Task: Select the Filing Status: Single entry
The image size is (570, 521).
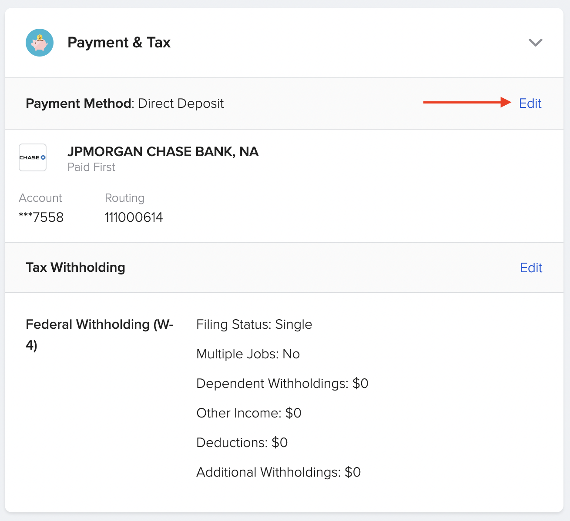Action: coord(254,324)
